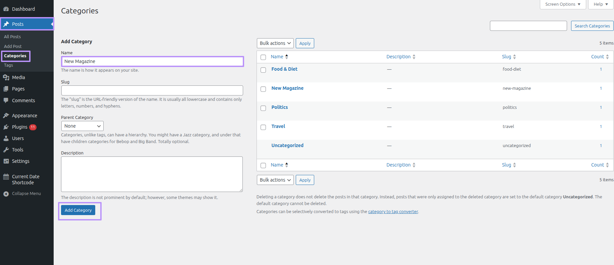Viewport: 614px width, 265px height.
Task: Follow the category to tag converter link
Action: coord(393,212)
